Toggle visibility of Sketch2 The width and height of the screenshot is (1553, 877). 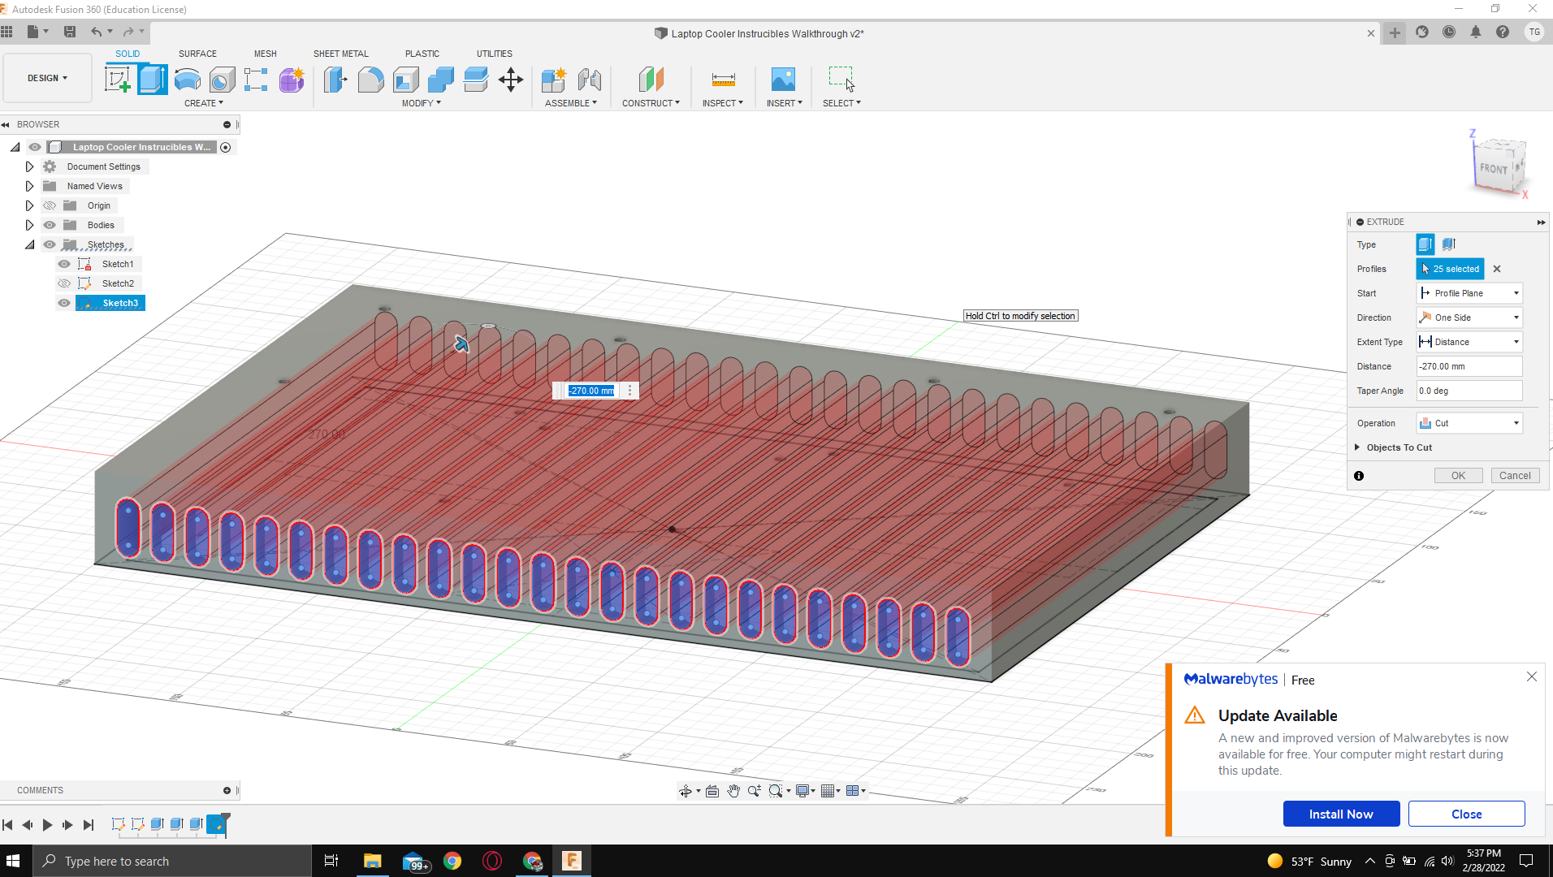pyautogui.click(x=64, y=283)
